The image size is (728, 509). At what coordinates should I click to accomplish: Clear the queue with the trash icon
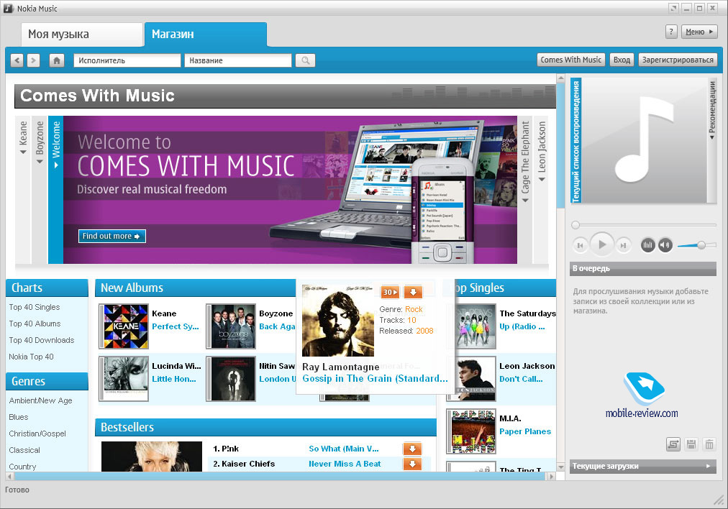tap(709, 444)
